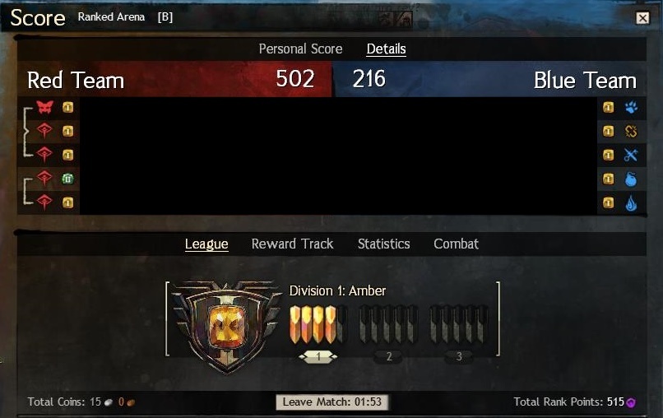Show the Combat tab
This screenshot has height=418, width=663.
[x=456, y=244]
